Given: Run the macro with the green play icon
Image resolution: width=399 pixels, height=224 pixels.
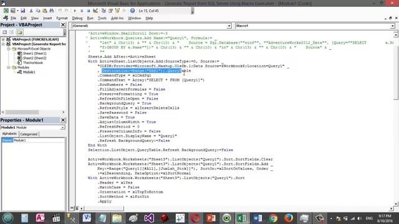Looking at the screenshot, I should pyautogui.click(x=75, y=11).
